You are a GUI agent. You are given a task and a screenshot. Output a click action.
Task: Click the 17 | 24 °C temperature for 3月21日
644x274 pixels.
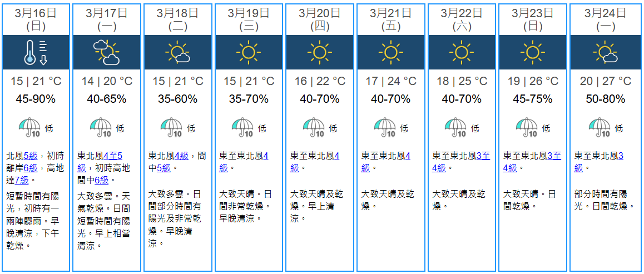pos(390,82)
